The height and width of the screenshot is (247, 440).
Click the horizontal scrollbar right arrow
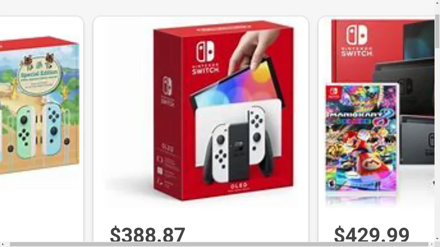[432, 245]
